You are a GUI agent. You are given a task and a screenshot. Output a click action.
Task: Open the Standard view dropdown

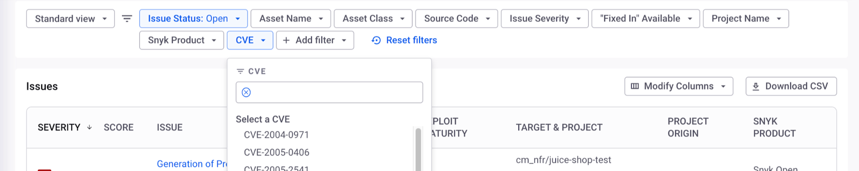coord(70,19)
